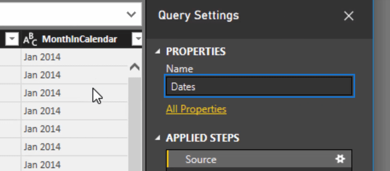Viewport: 390px width, 171px height.
Task: Select the Source applied step
Action: tap(259, 159)
